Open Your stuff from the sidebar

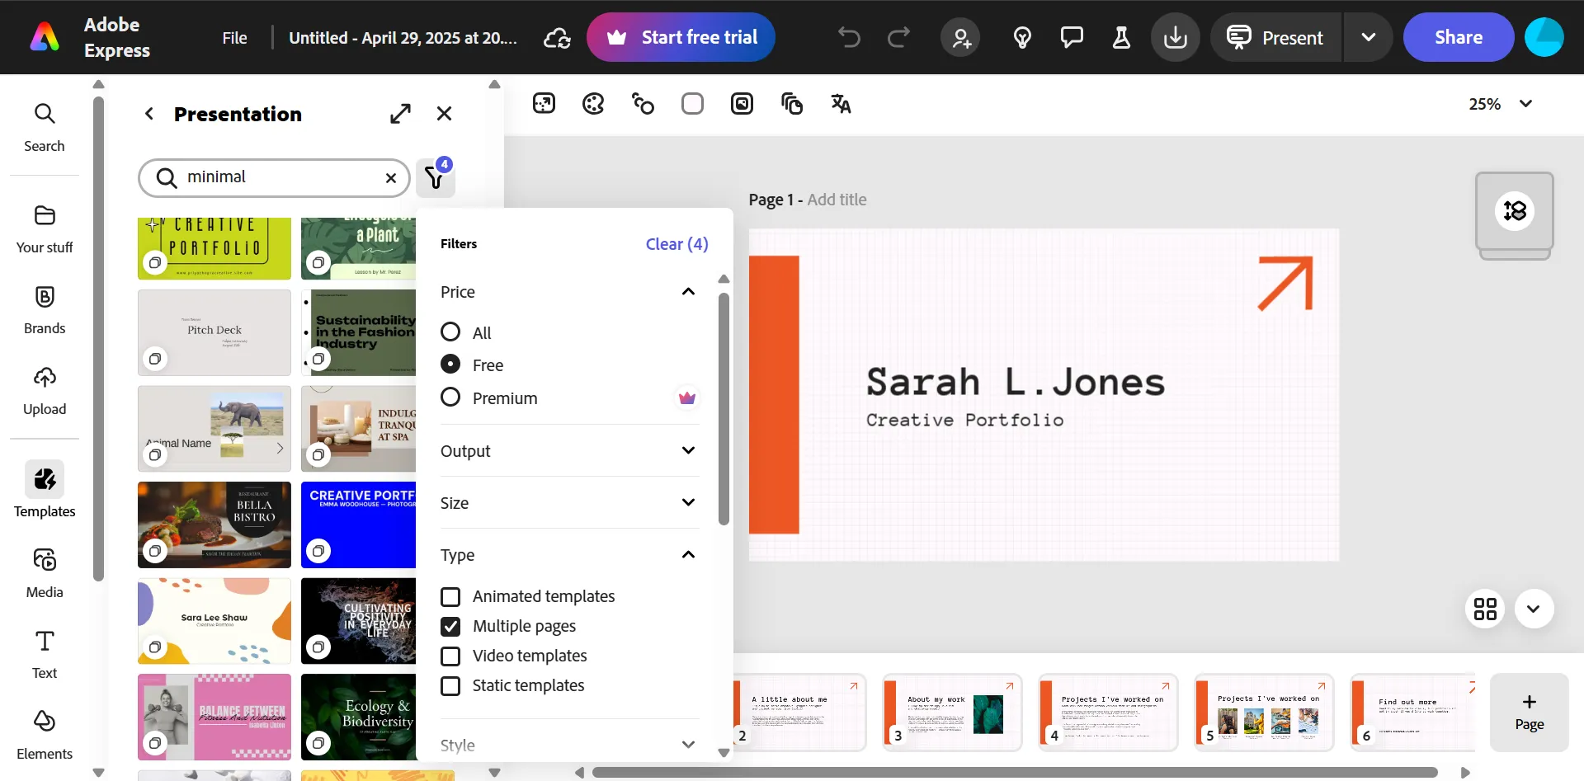tap(44, 228)
